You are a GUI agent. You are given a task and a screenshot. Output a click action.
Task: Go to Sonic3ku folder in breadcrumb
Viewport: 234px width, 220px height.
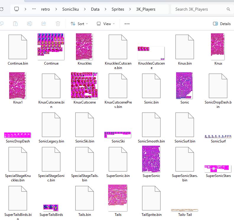pos(70,9)
